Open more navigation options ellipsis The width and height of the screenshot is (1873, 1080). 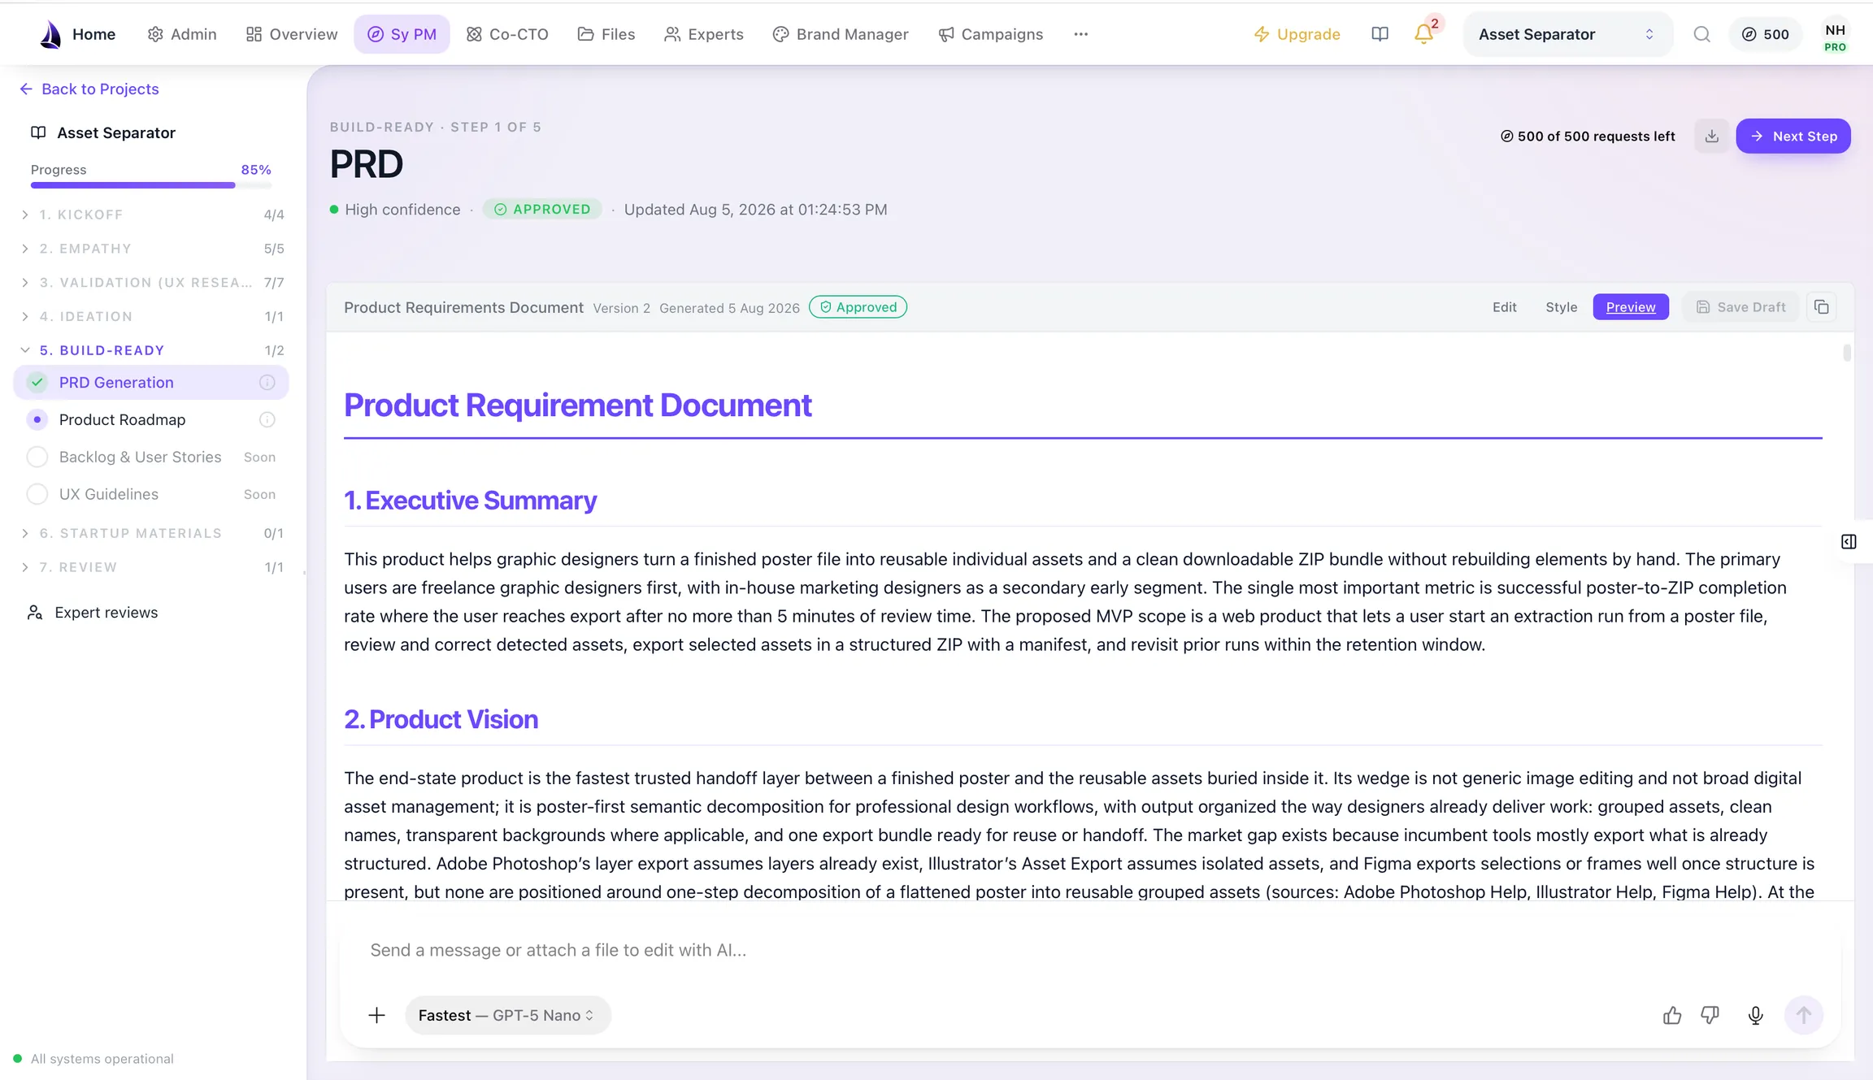click(x=1080, y=34)
